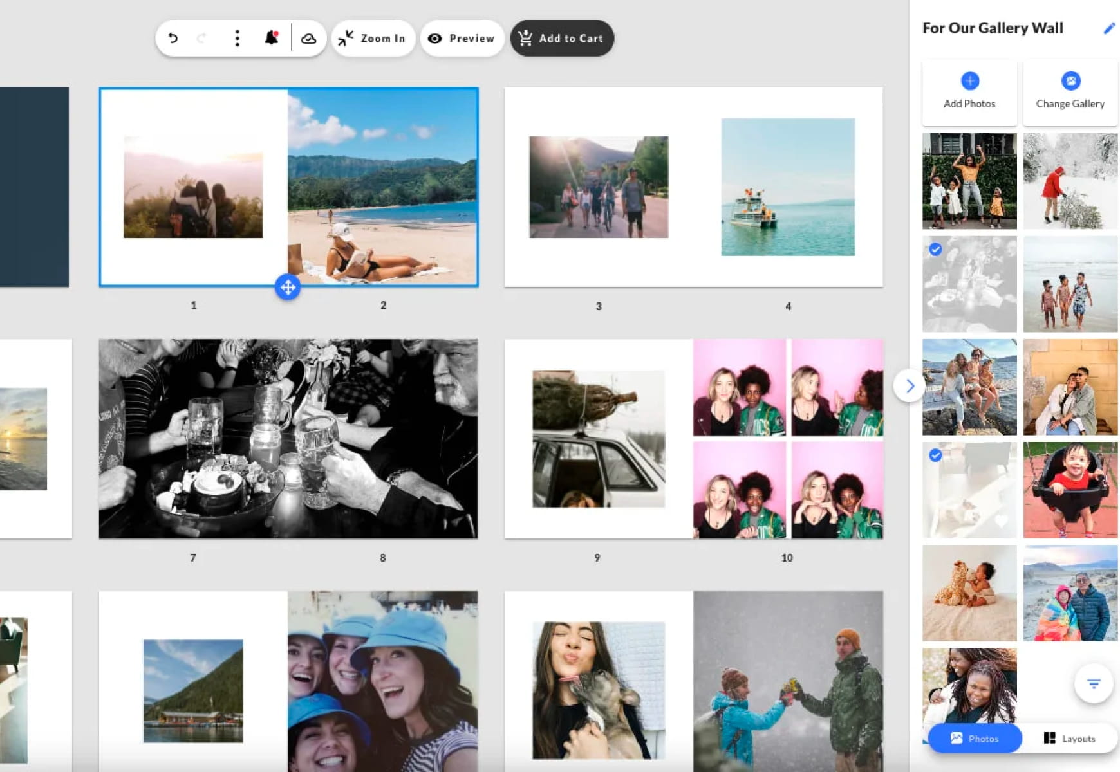
Task: Click the 'For Our Gallery Wall' title
Action: [993, 28]
